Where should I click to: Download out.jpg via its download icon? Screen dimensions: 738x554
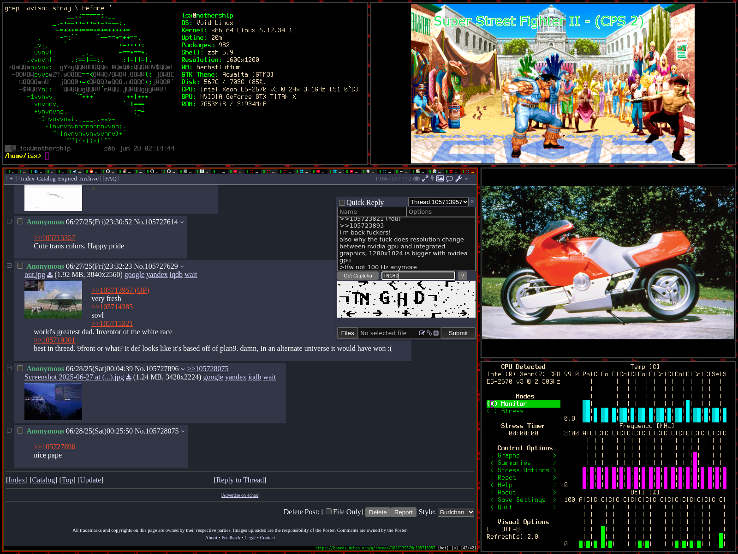(x=50, y=275)
